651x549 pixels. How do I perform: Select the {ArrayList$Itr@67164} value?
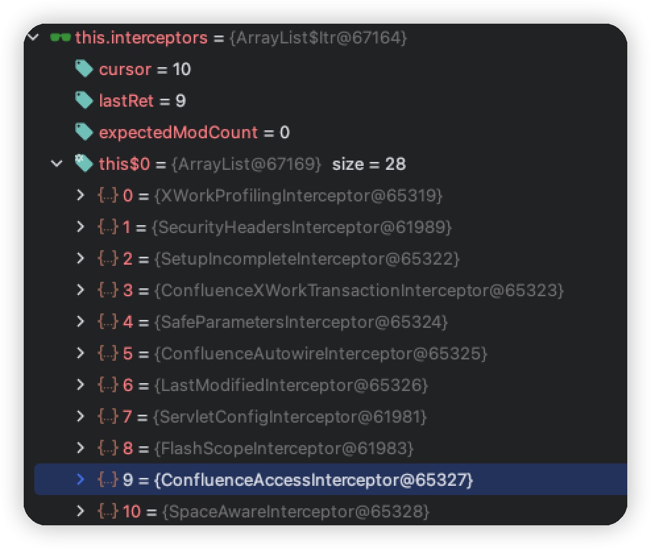point(318,38)
